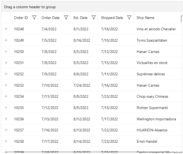The width and height of the screenshot is (183, 154).
Task: Click the order date 7/12/2022
Action: pos(50,108)
